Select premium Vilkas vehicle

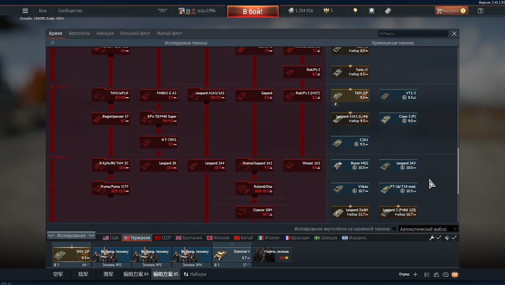click(350, 189)
